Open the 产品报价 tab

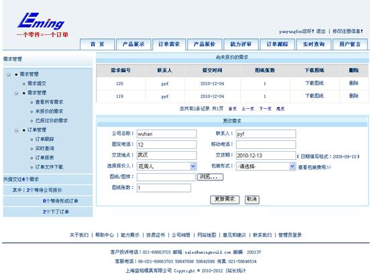[205, 44]
